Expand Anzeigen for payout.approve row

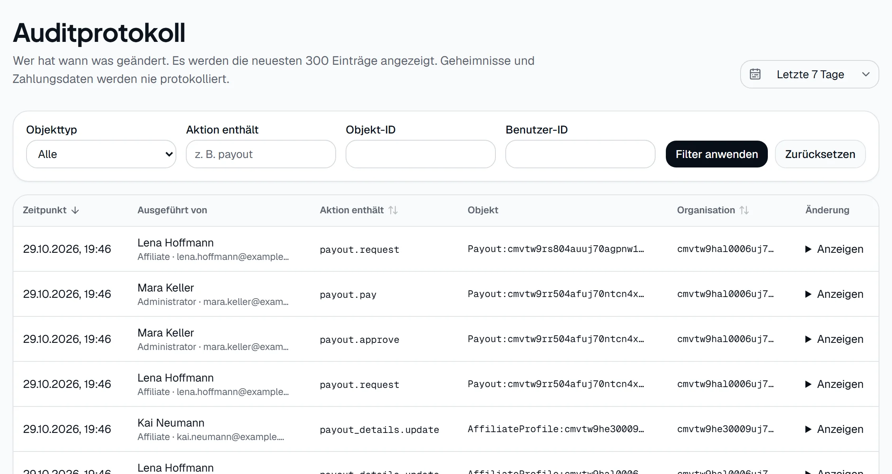[834, 339]
